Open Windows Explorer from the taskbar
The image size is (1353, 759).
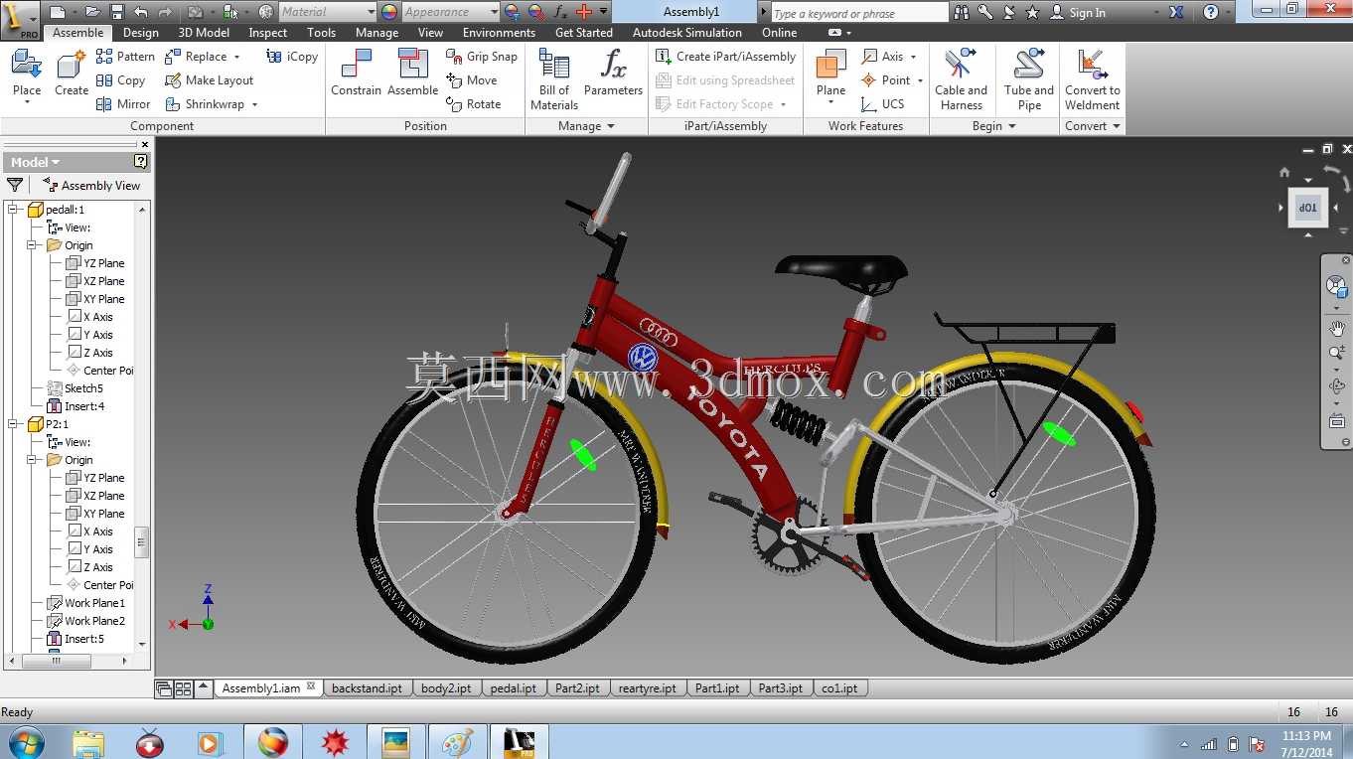pos(88,742)
